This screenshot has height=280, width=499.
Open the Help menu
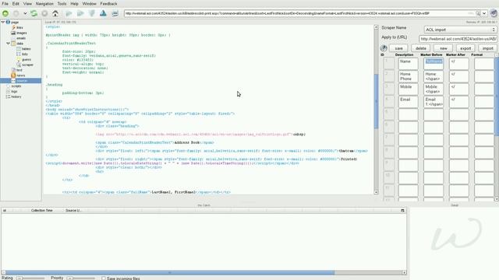(x=75, y=4)
